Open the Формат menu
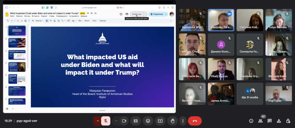The width and height of the screenshot is (295, 128). click(x=44, y=16)
